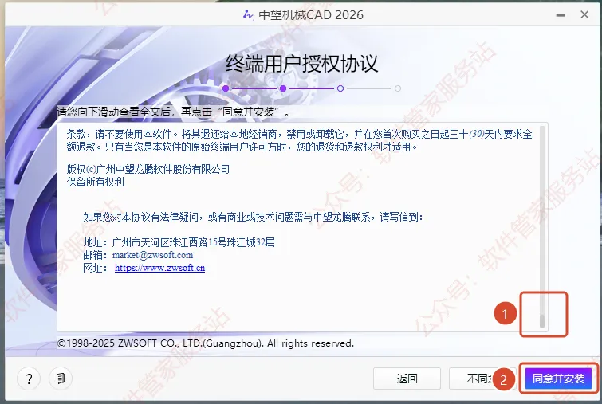Close the installer window
Image resolution: width=602 pixels, height=404 pixels.
(x=584, y=14)
